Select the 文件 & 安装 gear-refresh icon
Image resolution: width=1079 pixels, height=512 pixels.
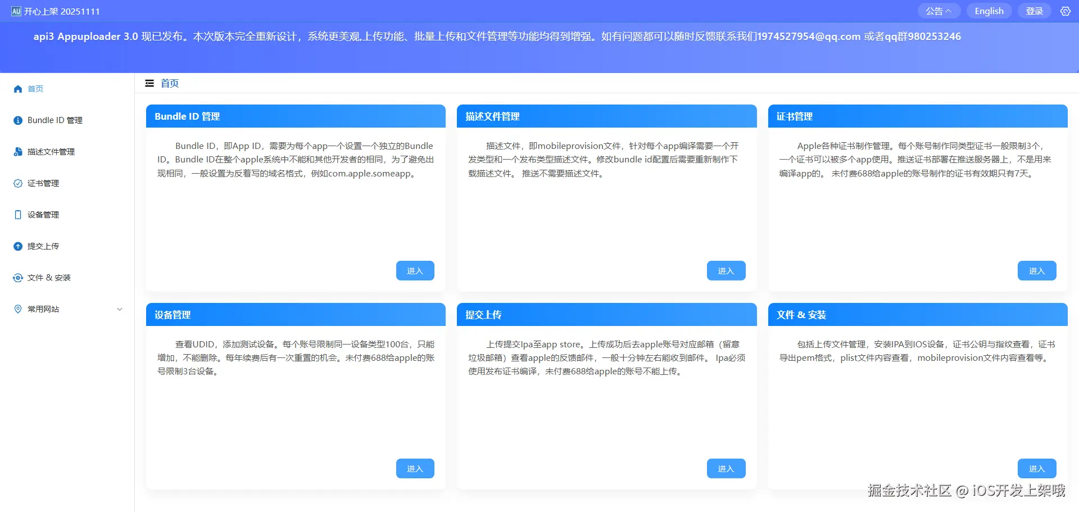pyautogui.click(x=17, y=277)
